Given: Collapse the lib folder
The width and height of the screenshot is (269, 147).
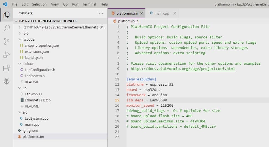Looking at the screenshot, I should coord(20,88).
